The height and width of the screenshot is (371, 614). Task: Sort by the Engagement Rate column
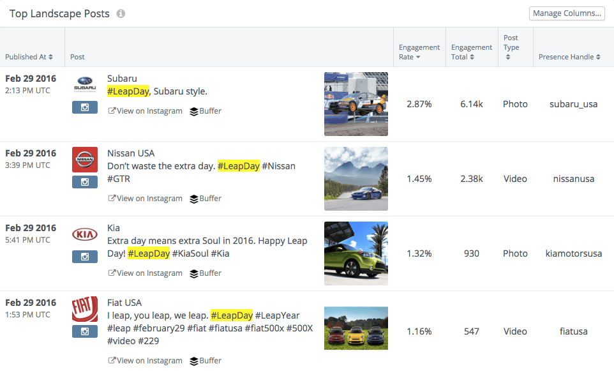pos(419,52)
